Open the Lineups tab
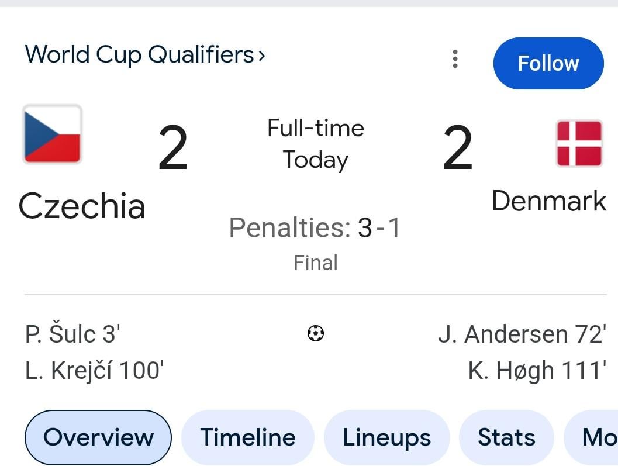Screen dimensions: 618x466 pyautogui.click(x=386, y=437)
